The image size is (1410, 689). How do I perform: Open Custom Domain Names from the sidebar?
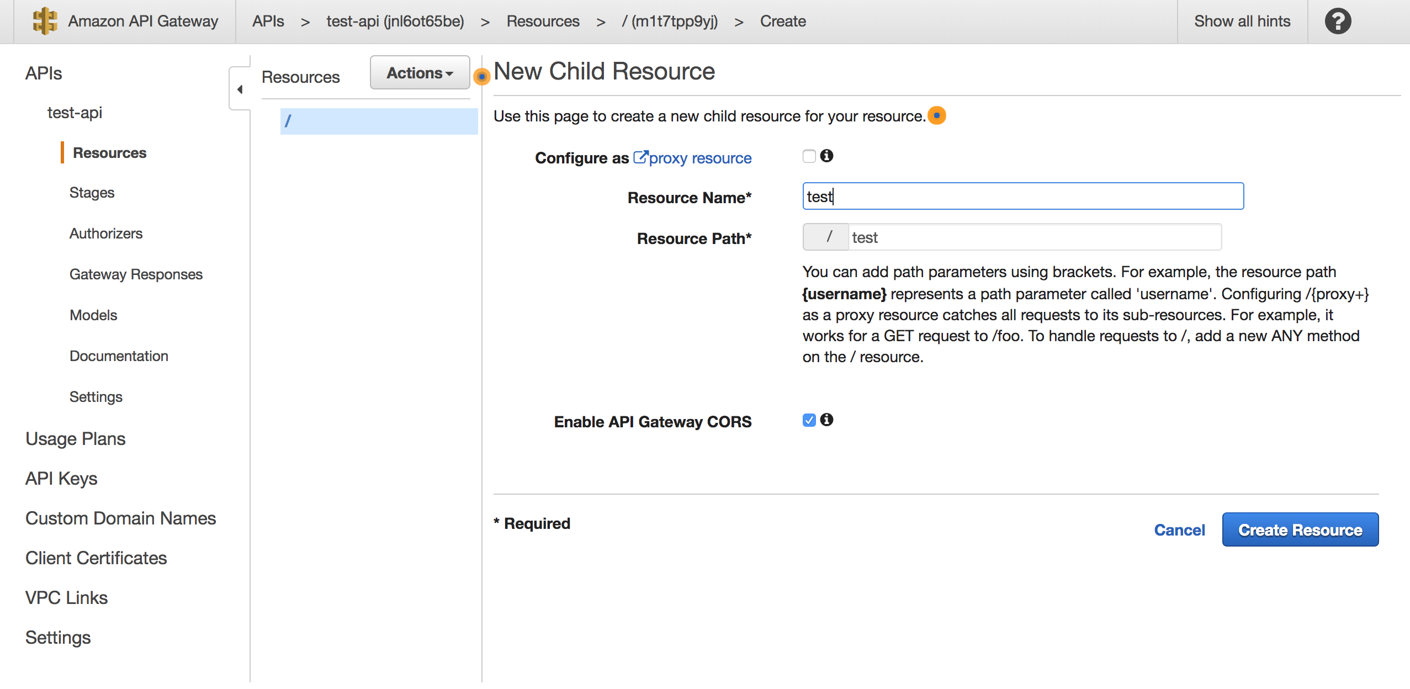[x=120, y=518]
